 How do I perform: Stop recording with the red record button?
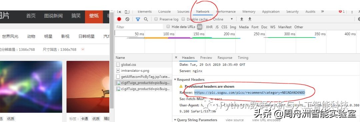pyautogui.click(x=119, y=19)
